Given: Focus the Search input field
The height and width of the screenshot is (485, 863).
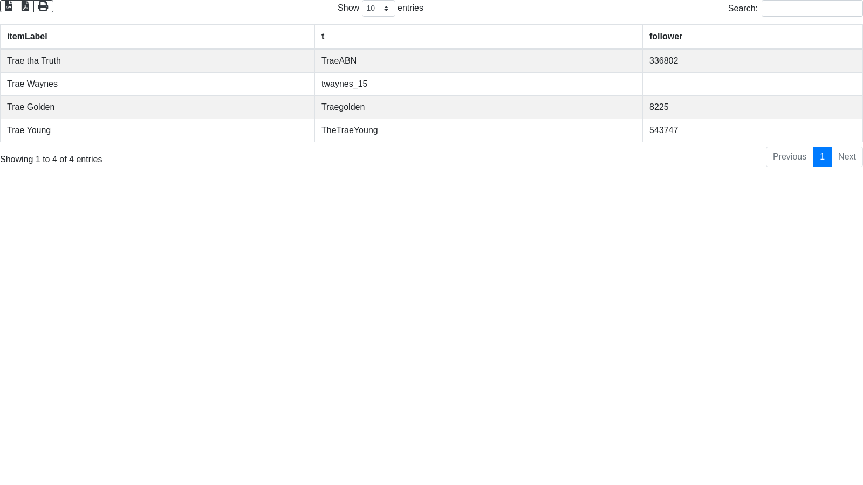Looking at the screenshot, I should pyautogui.click(x=812, y=9).
